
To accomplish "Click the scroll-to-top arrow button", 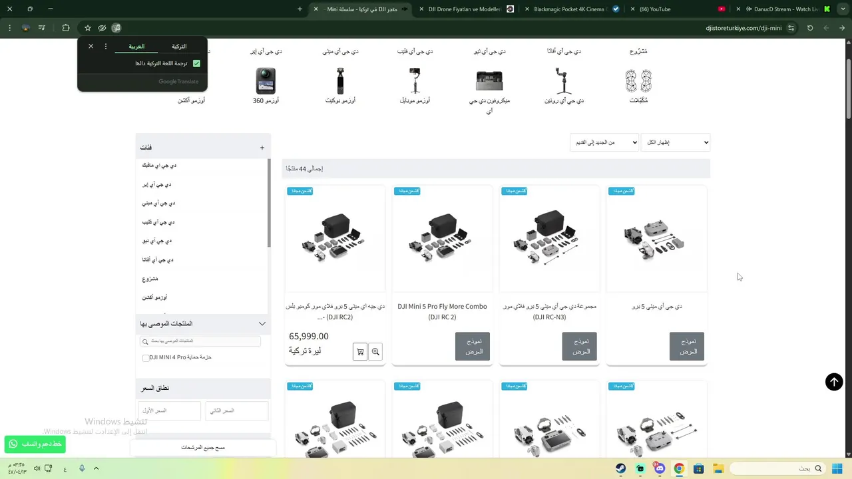I will [x=834, y=382].
